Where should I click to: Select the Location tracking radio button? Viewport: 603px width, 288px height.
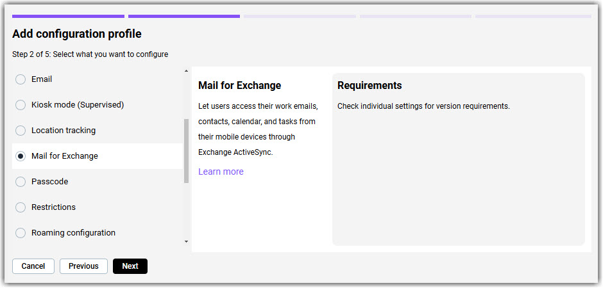coord(21,131)
